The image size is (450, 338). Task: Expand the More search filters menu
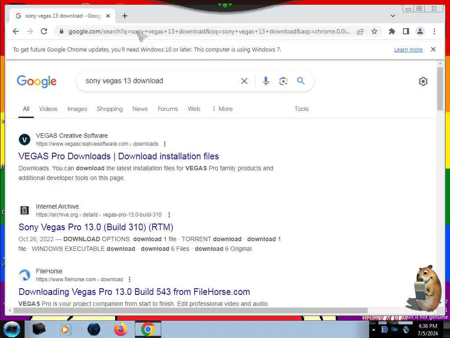click(222, 109)
